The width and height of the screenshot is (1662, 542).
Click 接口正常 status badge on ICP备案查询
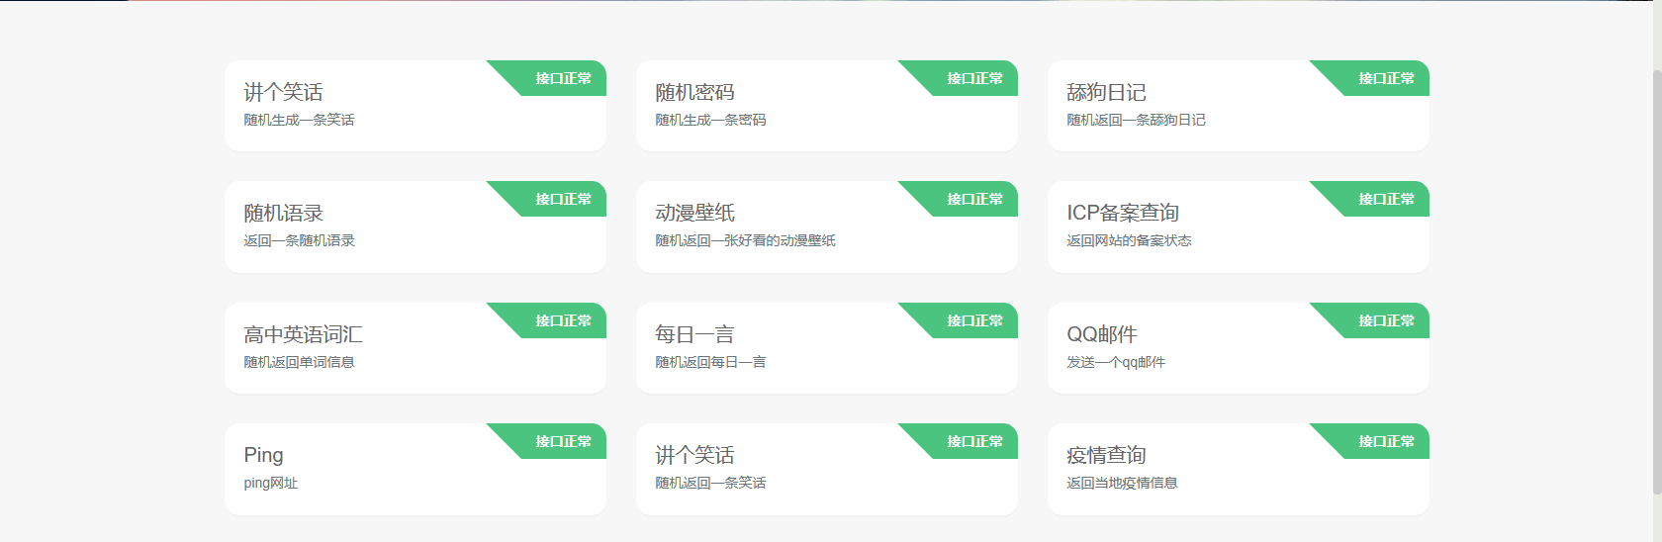tap(1386, 199)
